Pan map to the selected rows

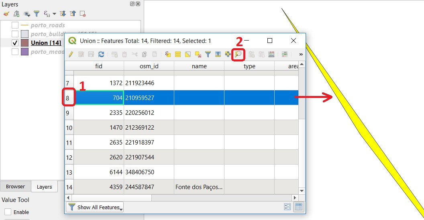(228, 54)
